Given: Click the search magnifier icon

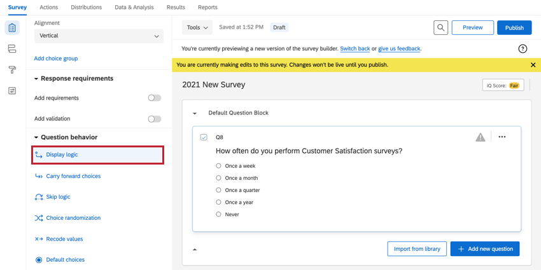Looking at the screenshot, I should pyautogui.click(x=440, y=28).
